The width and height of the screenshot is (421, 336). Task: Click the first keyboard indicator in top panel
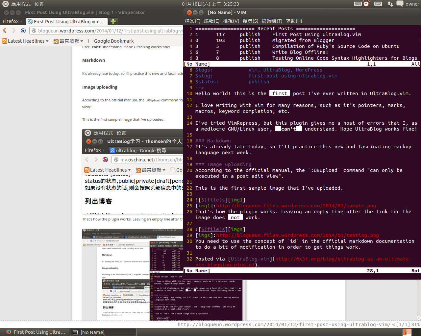tap(358, 4)
